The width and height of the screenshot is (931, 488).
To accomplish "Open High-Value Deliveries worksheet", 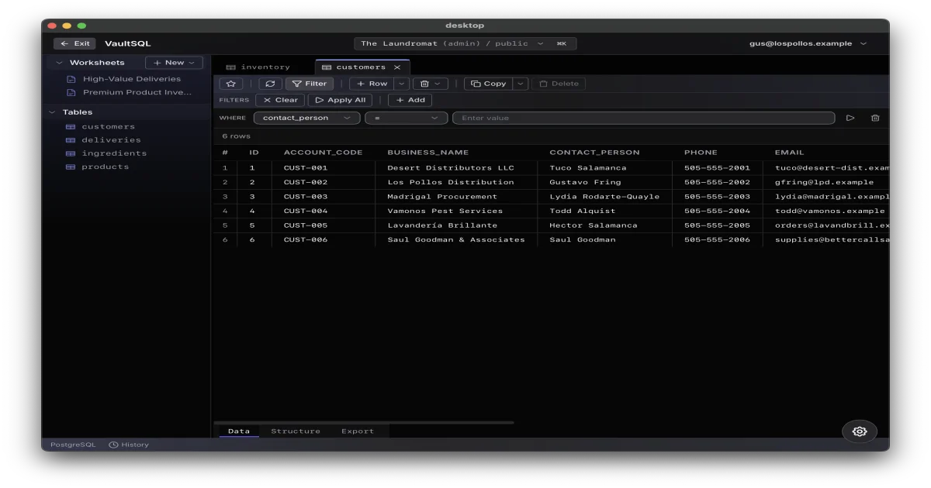I will 132,79.
